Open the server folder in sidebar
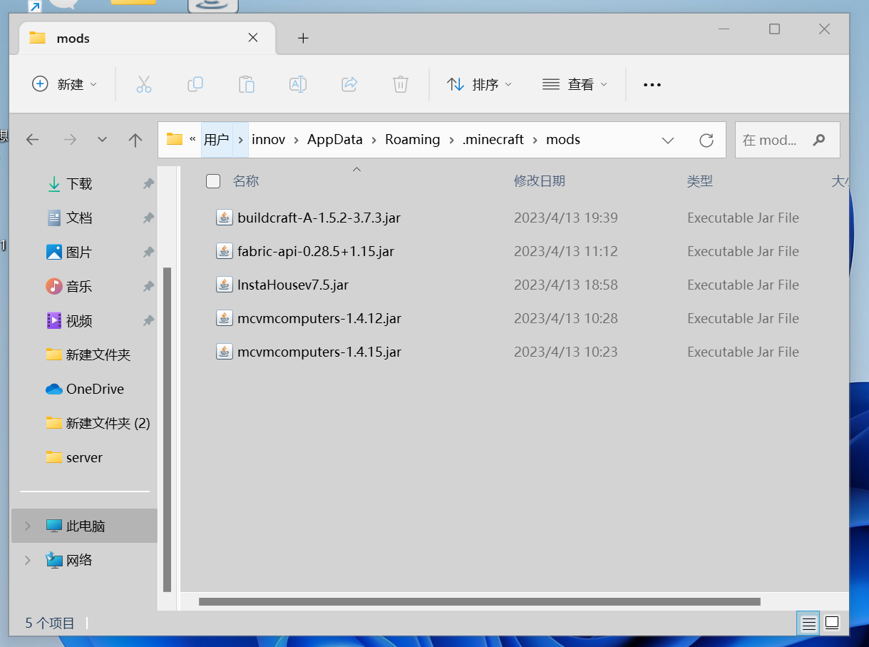Image resolution: width=869 pixels, height=647 pixels. (x=74, y=457)
